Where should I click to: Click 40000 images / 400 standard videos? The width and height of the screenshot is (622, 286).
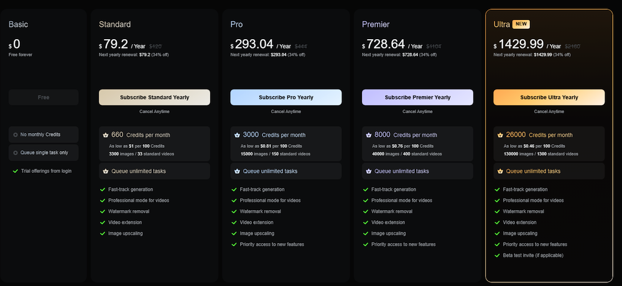coord(407,154)
